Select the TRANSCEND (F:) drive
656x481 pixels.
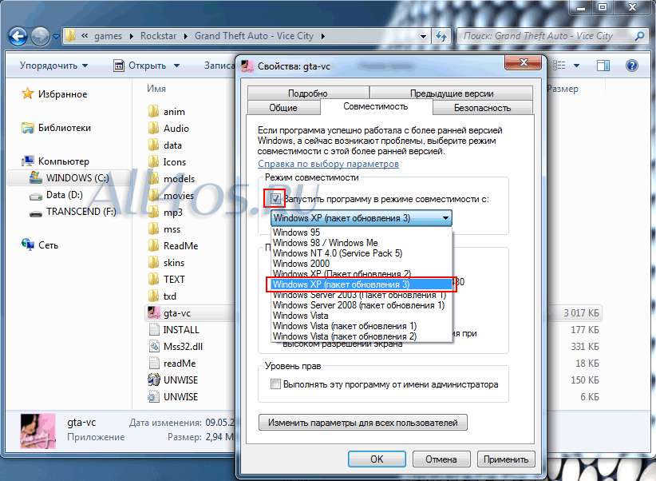(73, 212)
